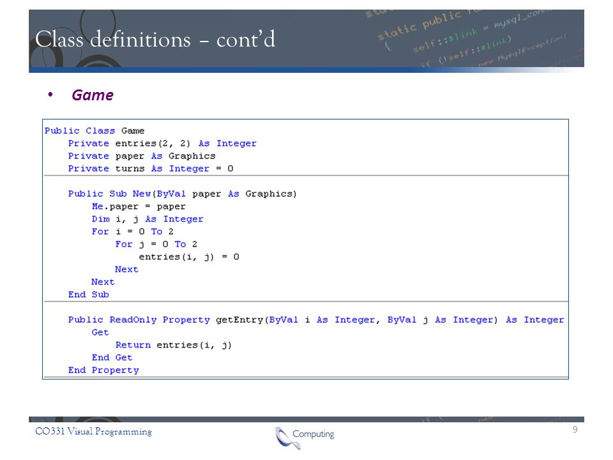Click 'Private paper As Graphics' line
Image resolution: width=613 pixels, height=460 pixels.
(x=142, y=156)
